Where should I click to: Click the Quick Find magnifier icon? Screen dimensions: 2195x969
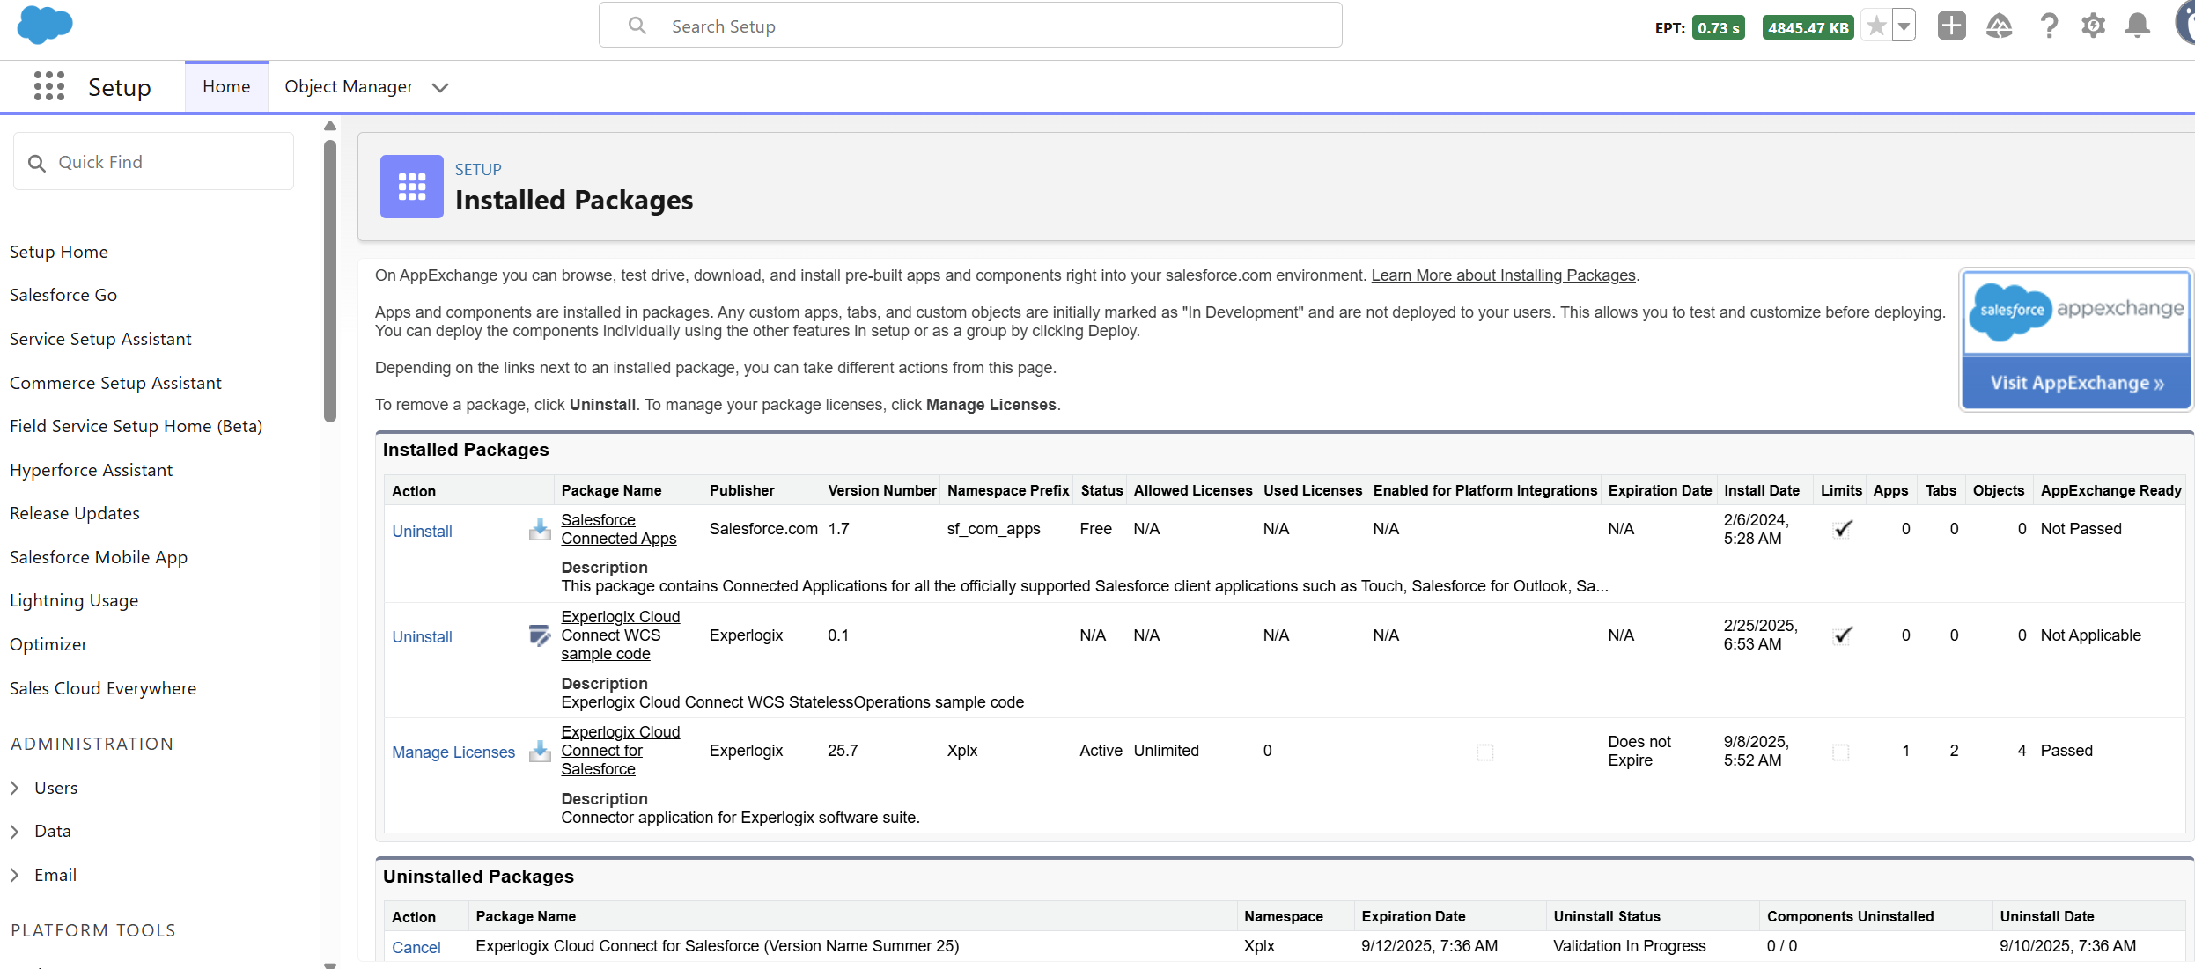tap(37, 163)
